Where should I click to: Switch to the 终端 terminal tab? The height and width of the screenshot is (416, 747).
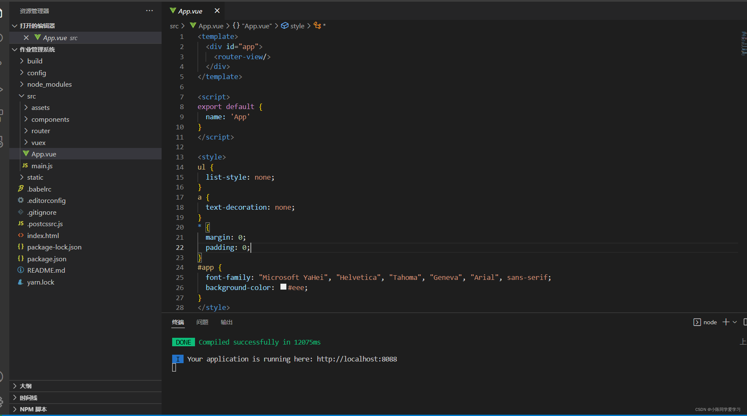click(x=178, y=322)
